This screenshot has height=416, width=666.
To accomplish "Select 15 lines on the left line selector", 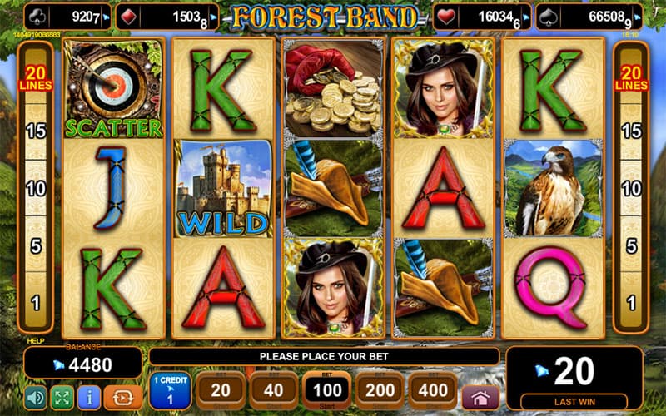I will pos(36,131).
